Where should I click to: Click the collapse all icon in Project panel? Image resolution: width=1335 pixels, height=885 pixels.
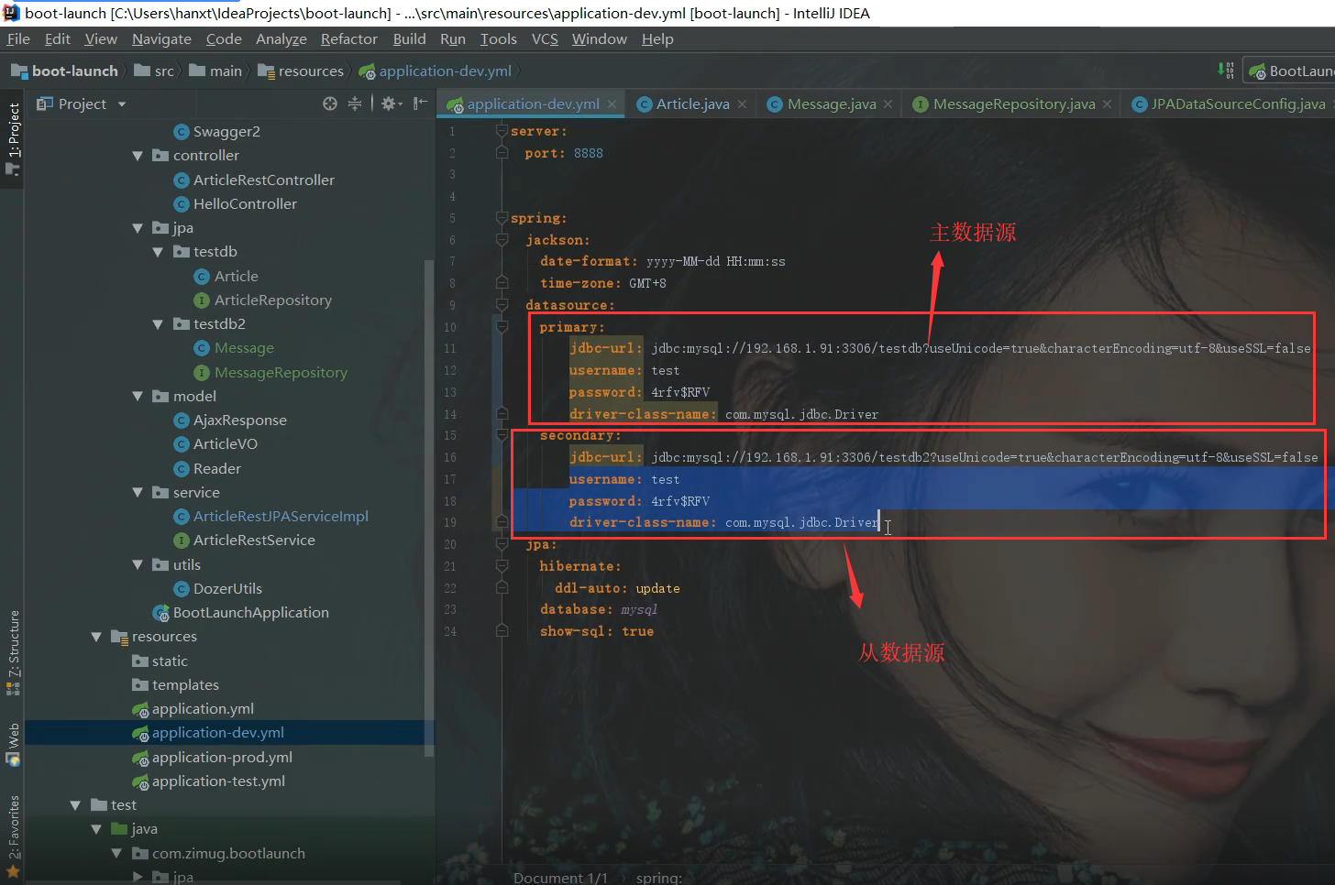355,104
